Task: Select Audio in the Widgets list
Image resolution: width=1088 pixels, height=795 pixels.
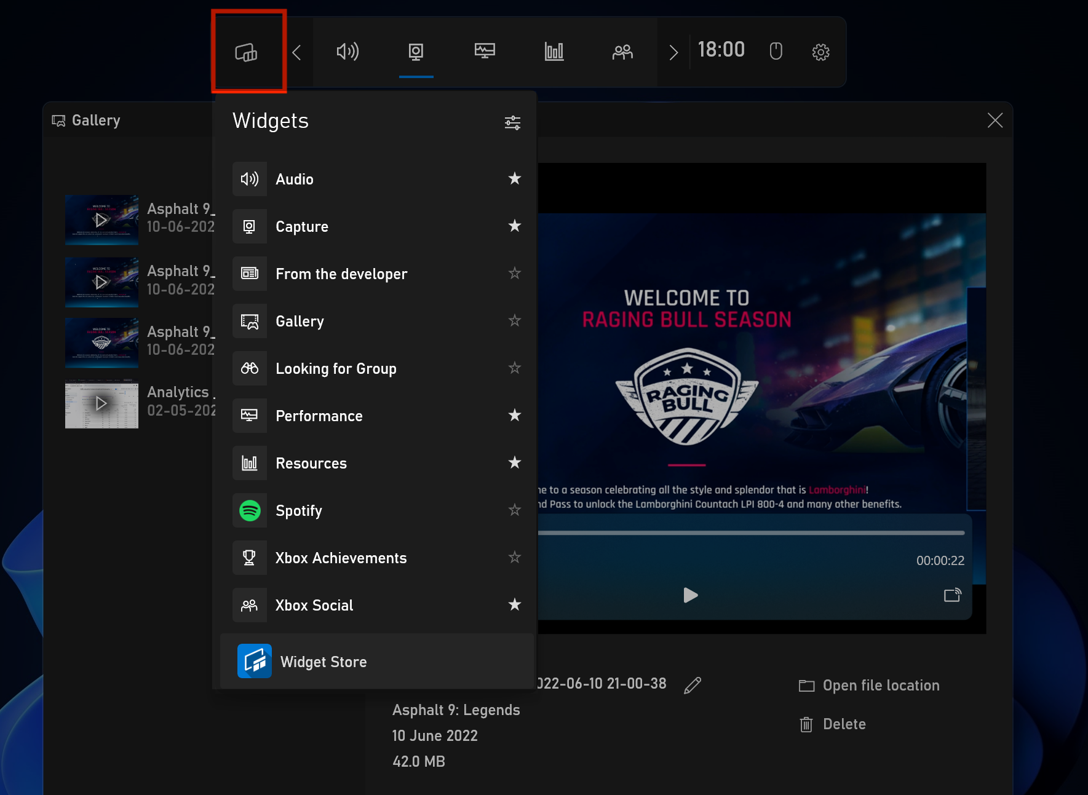Action: click(377, 179)
